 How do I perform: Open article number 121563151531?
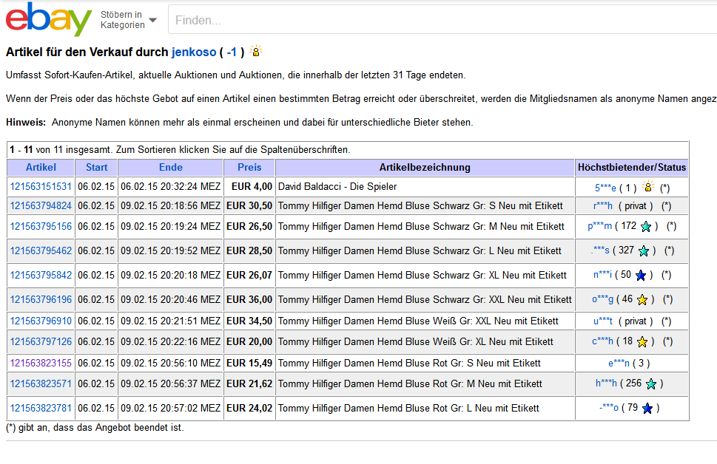tap(41, 187)
